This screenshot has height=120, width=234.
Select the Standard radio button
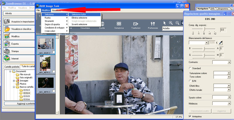point(190,68)
